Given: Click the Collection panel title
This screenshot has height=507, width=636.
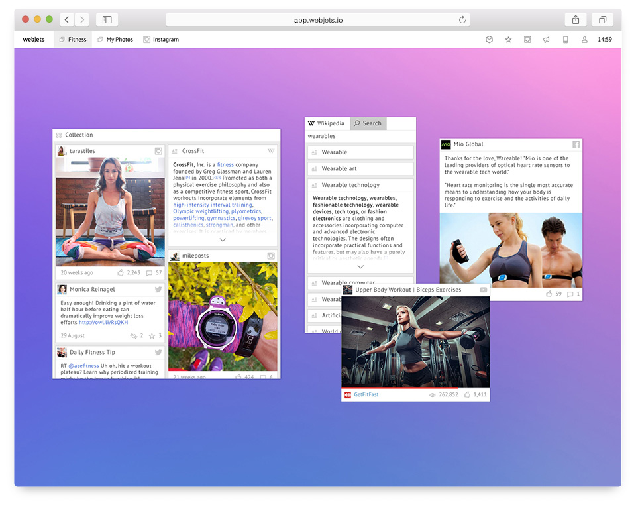Looking at the screenshot, I should [x=79, y=135].
